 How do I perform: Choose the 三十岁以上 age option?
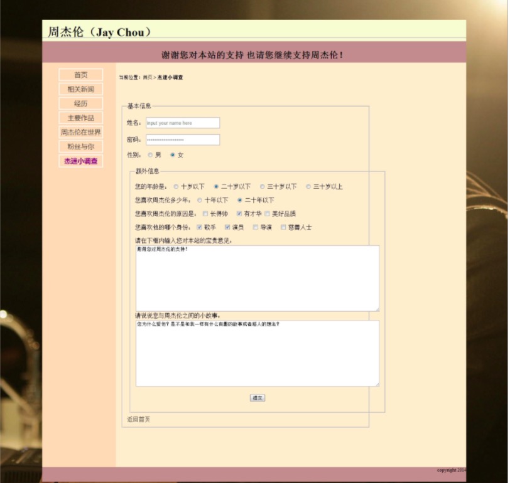point(308,186)
